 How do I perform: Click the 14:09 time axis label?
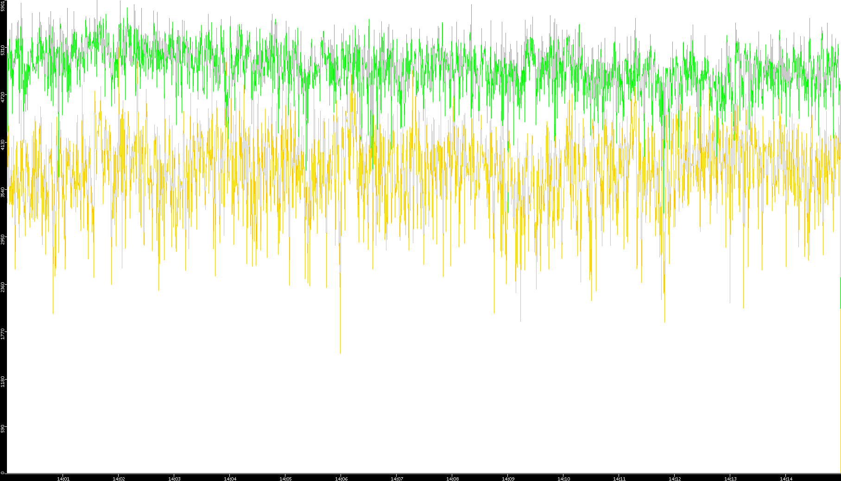(508, 479)
